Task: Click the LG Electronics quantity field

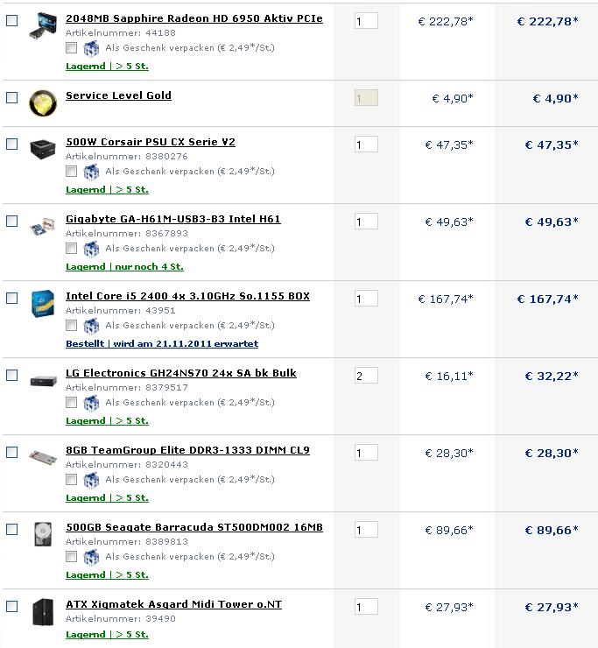Action: (x=366, y=376)
